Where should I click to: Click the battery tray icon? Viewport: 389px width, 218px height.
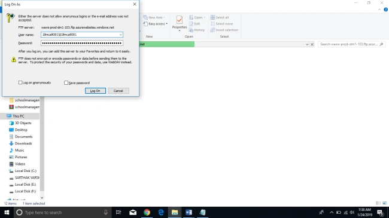tap(339, 212)
